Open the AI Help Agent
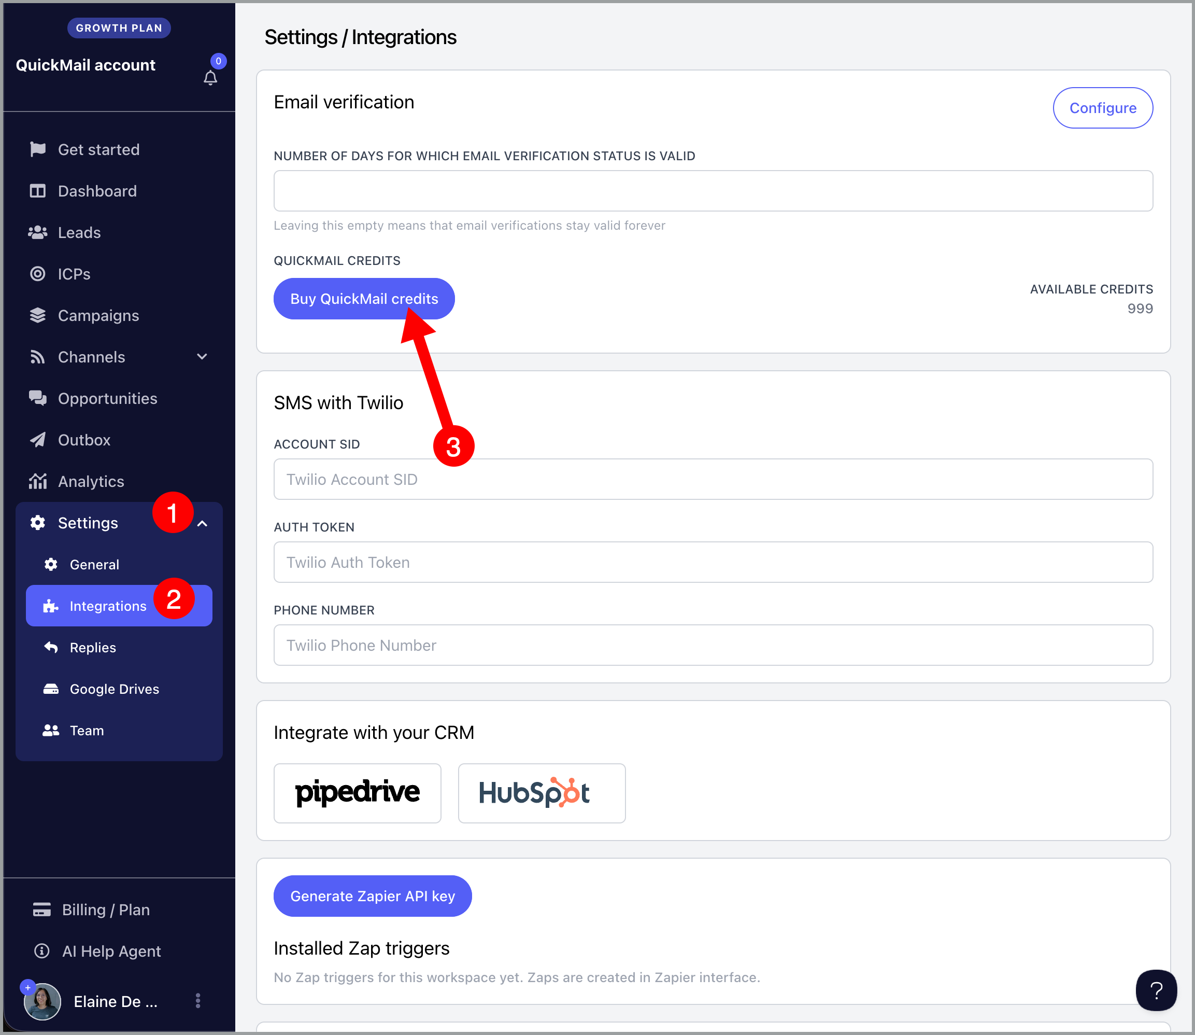Image resolution: width=1195 pixels, height=1035 pixels. [111, 951]
